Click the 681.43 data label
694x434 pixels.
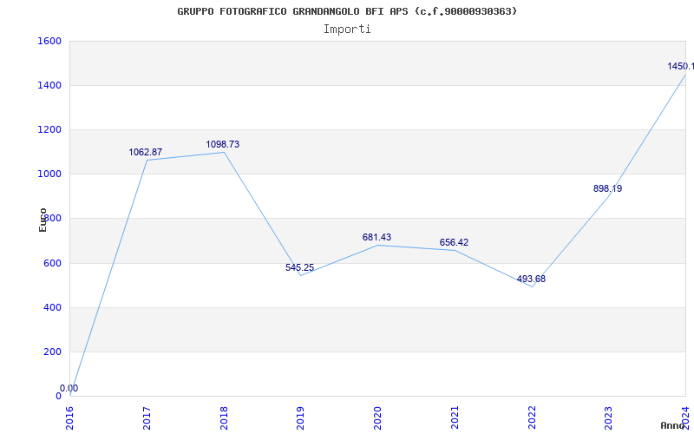coord(376,237)
